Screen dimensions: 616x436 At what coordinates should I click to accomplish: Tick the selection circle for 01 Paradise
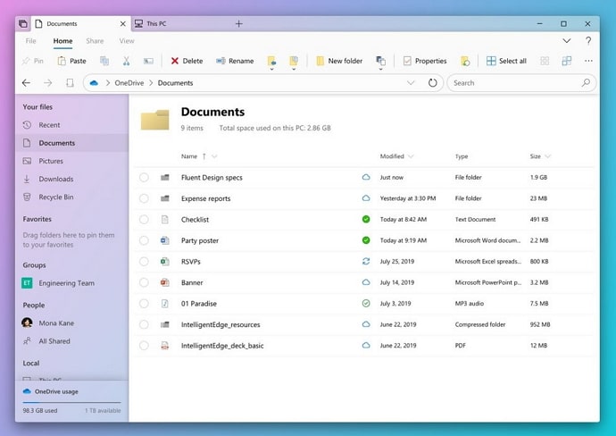point(144,304)
